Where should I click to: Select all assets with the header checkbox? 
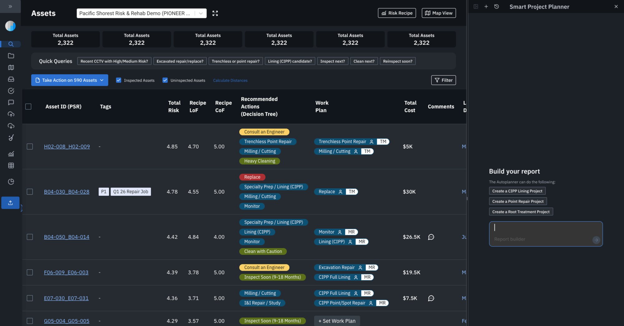click(28, 106)
